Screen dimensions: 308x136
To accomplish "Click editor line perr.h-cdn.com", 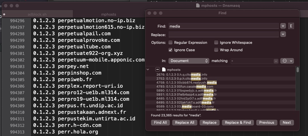I will 67,125.
